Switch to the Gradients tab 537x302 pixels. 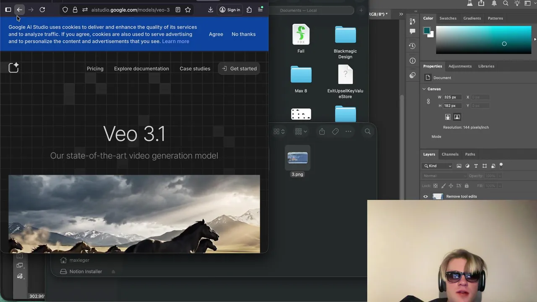tap(472, 18)
